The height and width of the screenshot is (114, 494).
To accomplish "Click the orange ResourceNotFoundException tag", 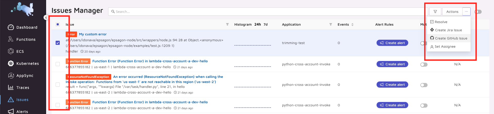I will click(x=88, y=77).
